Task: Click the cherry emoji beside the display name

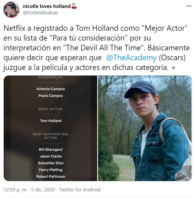Action: click(x=74, y=6)
